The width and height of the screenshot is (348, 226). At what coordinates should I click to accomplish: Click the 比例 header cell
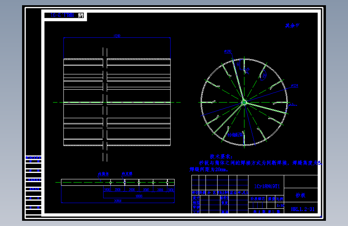[x=280, y=199]
